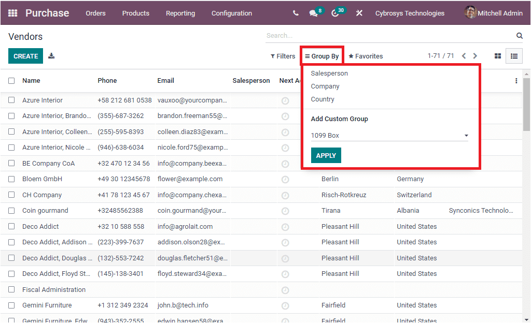Screen dimensions: 531x323
Task: Open the applications grid menu
Action: 12,13
